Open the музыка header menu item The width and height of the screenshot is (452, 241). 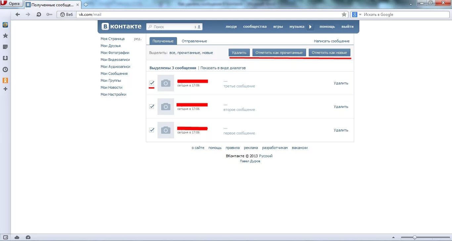[x=297, y=26]
